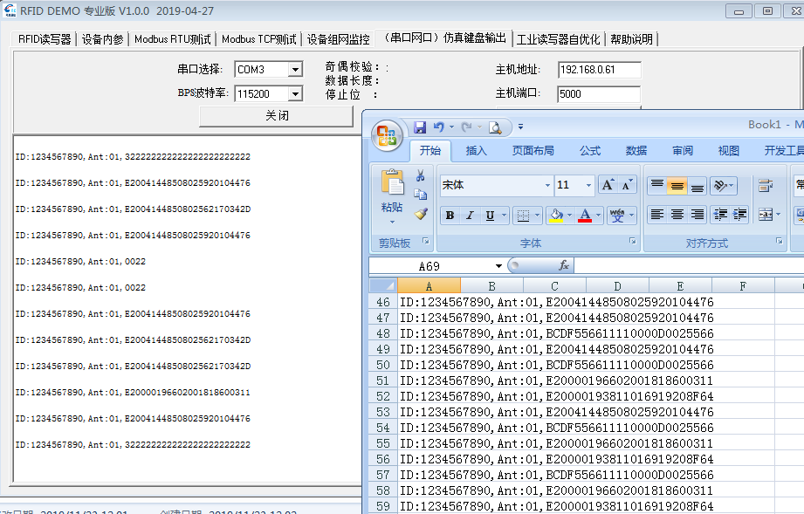Open the Name Box dropdown next to A69

pyautogui.click(x=498, y=266)
